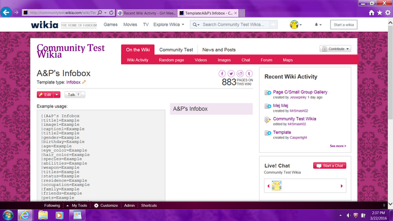Click the red Edit button
The width and height of the screenshot is (393, 221).
click(x=45, y=95)
